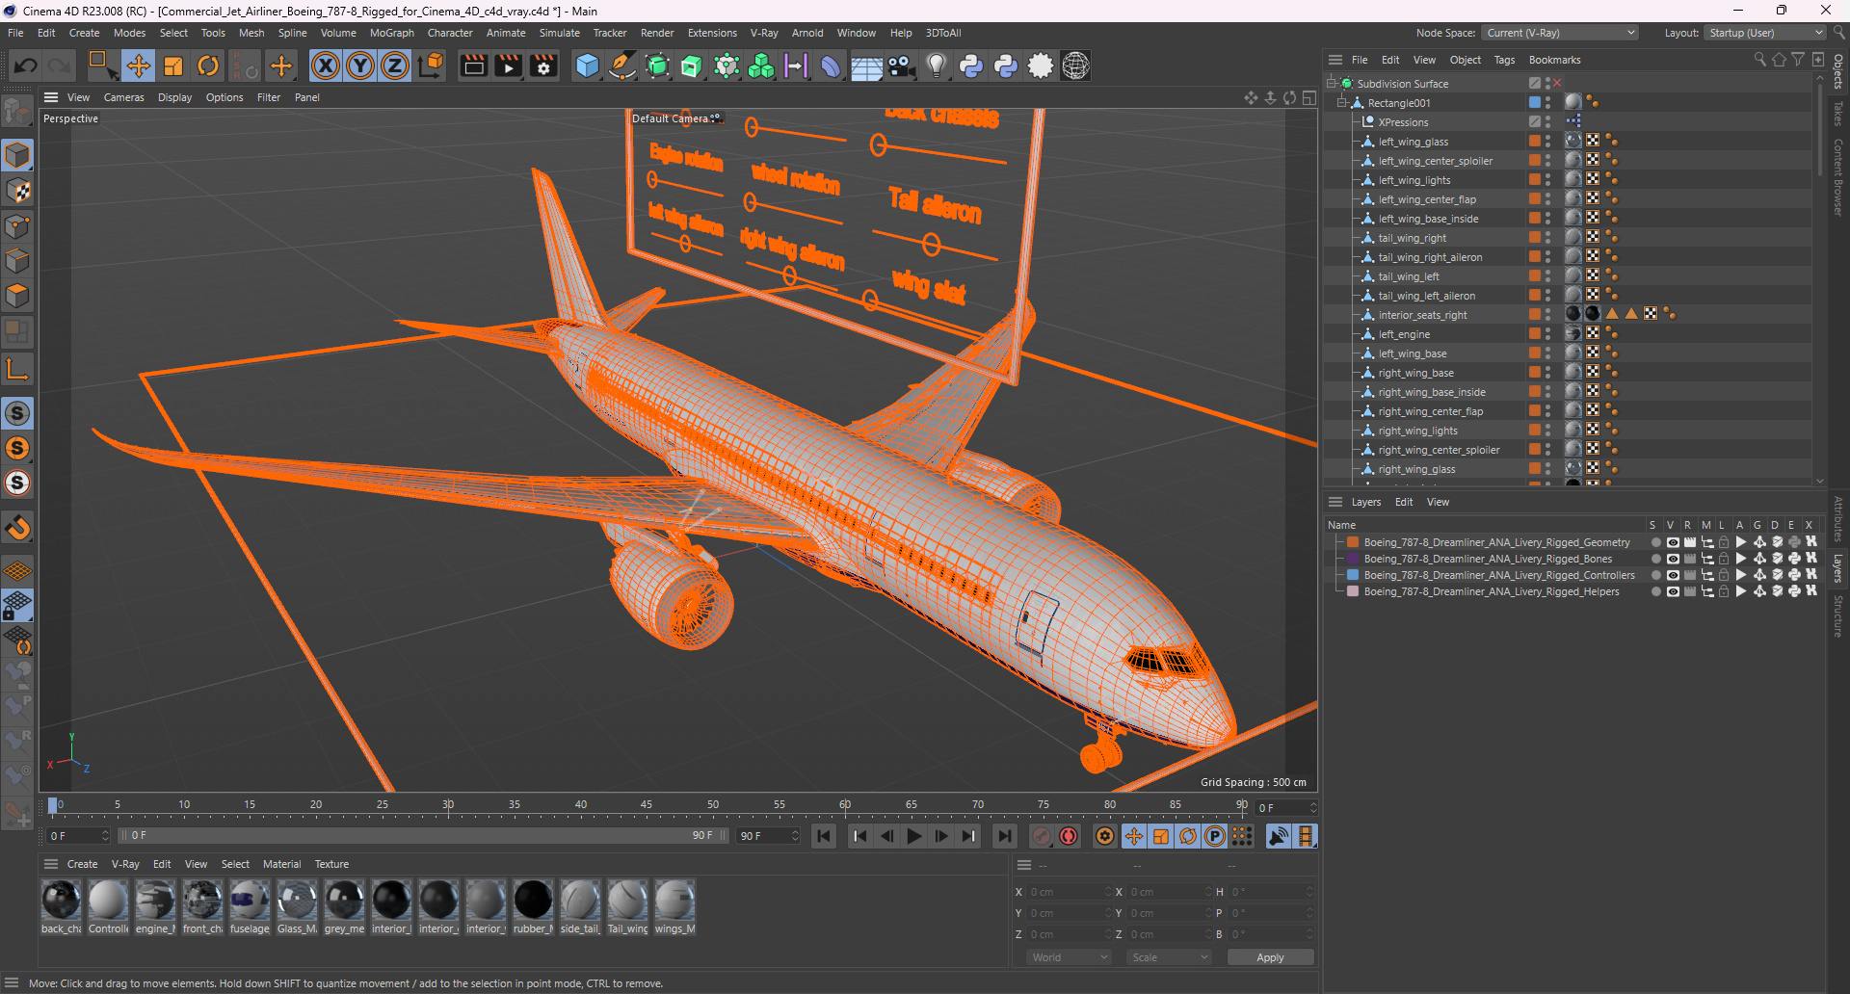Viewport: 1850px width, 994px height.
Task: Open the Structure side tab
Action: coord(1838,616)
